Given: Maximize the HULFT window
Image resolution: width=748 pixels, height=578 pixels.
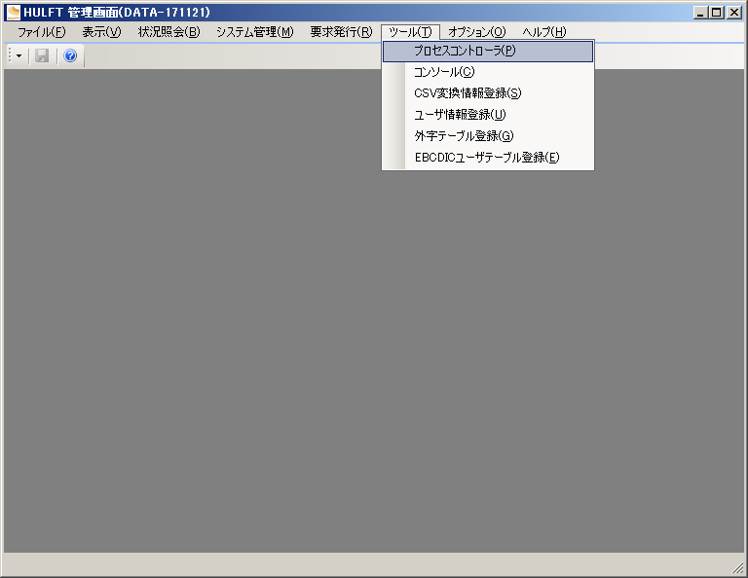Looking at the screenshot, I should point(717,13).
